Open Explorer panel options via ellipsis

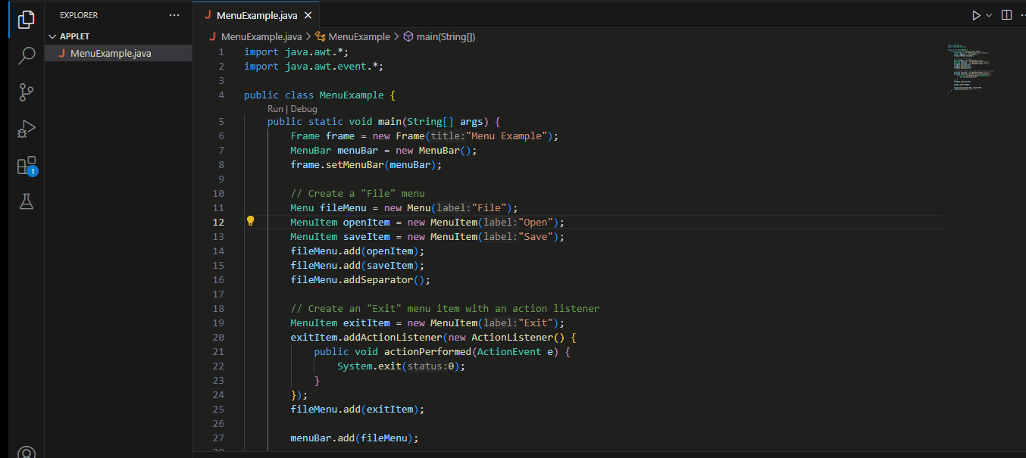click(x=174, y=14)
